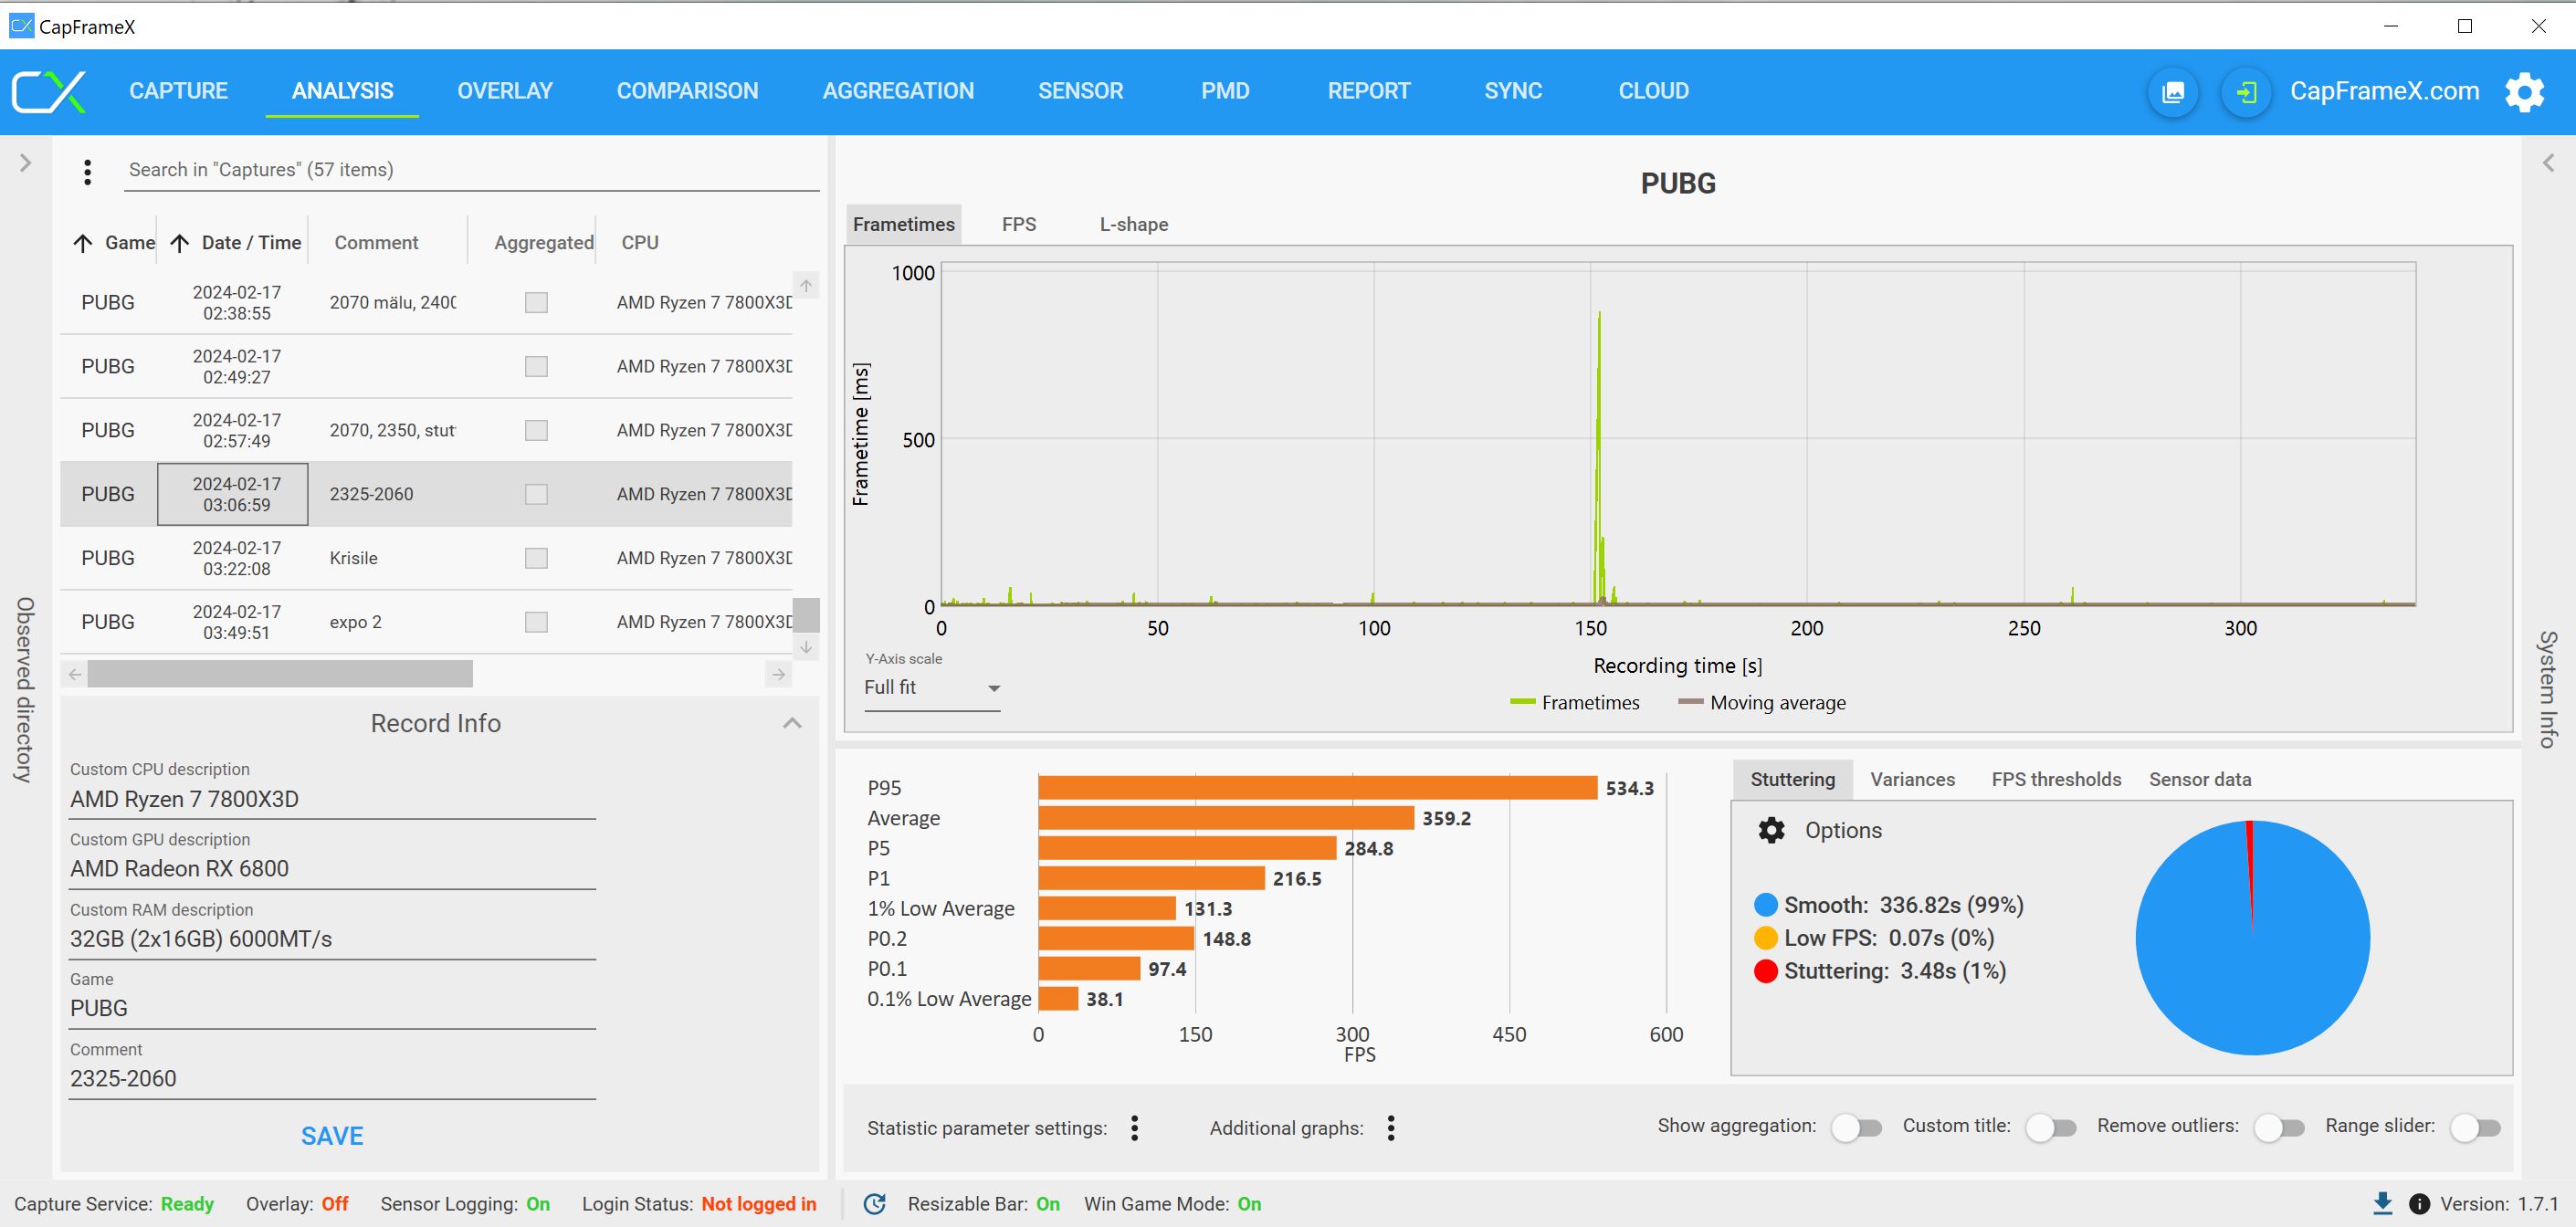Screen dimensions: 2576x1227
Task: Click the green login icon button
Action: point(2246,92)
